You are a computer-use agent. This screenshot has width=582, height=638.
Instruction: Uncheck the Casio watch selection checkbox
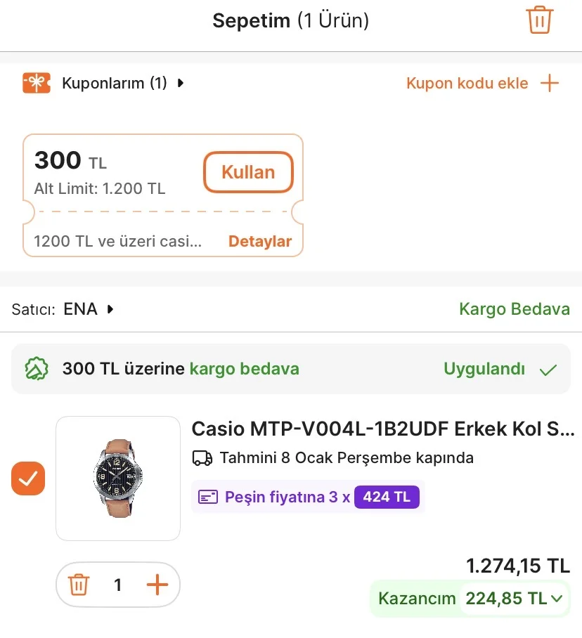click(28, 479)
